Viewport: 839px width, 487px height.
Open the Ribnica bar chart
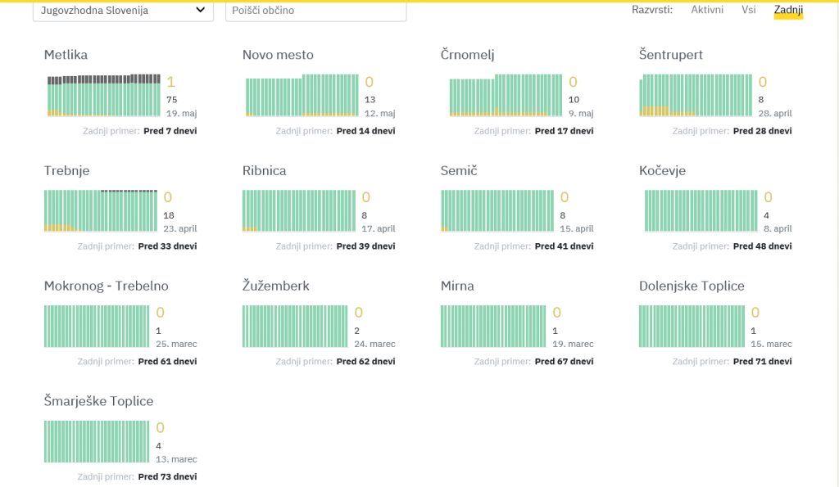(298, 210)
